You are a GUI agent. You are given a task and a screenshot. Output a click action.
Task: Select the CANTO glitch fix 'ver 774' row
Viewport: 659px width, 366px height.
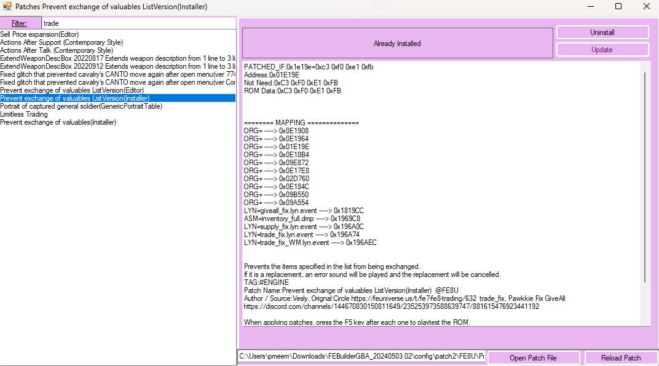pyautogui.click(x=117, y=74)
